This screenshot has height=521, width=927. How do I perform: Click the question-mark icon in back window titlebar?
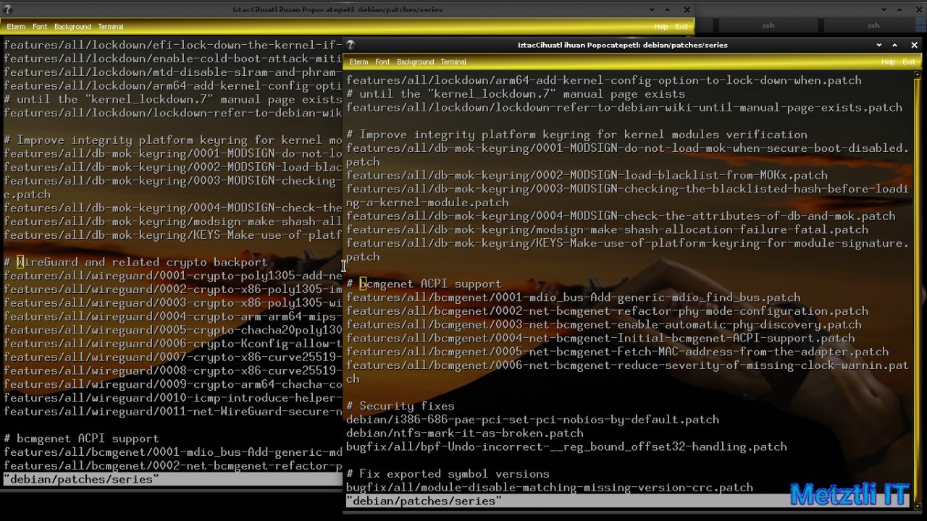coord(8,10)
